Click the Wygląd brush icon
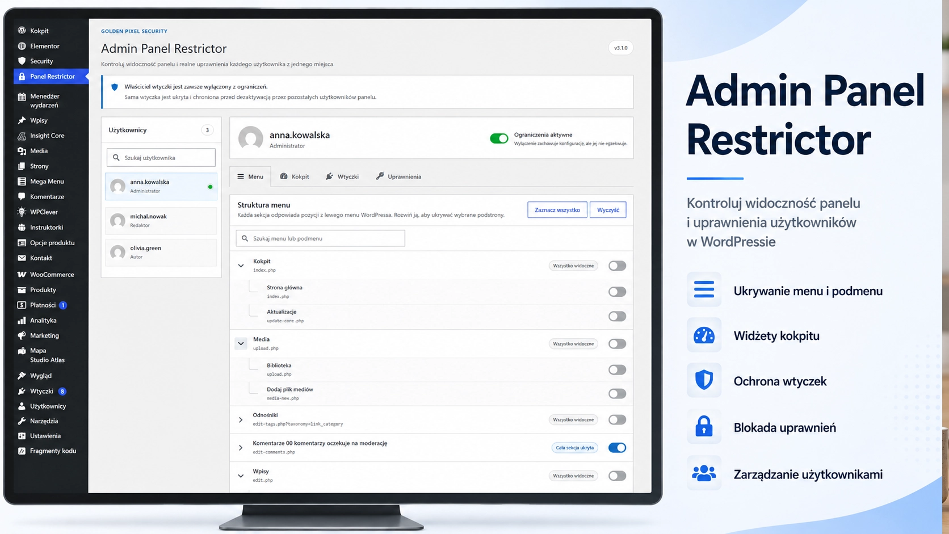 (x=22, y=376)
